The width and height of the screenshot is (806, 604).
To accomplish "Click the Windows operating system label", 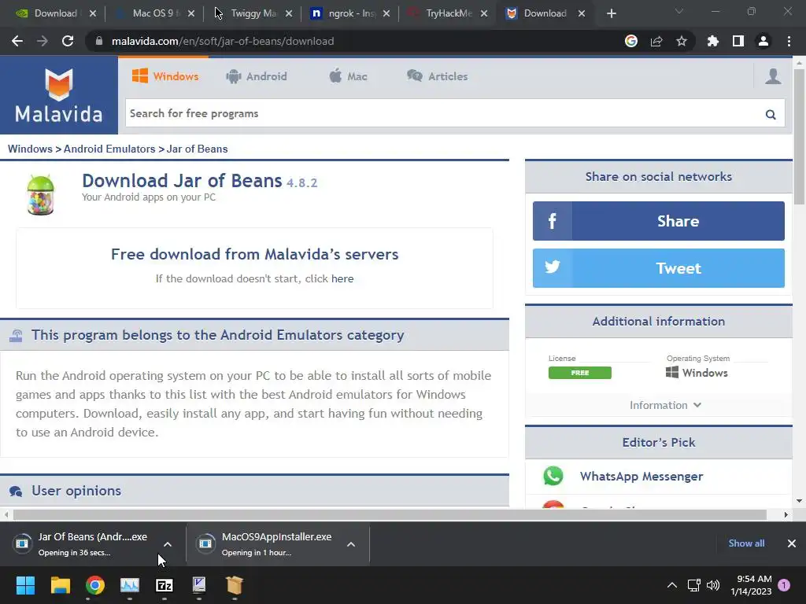I will [x=697, y=373].
